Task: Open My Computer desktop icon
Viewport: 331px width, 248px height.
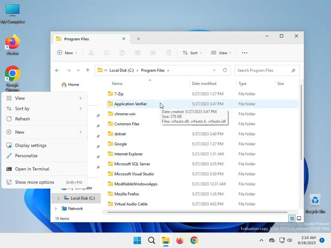Action: click(13, 14)
